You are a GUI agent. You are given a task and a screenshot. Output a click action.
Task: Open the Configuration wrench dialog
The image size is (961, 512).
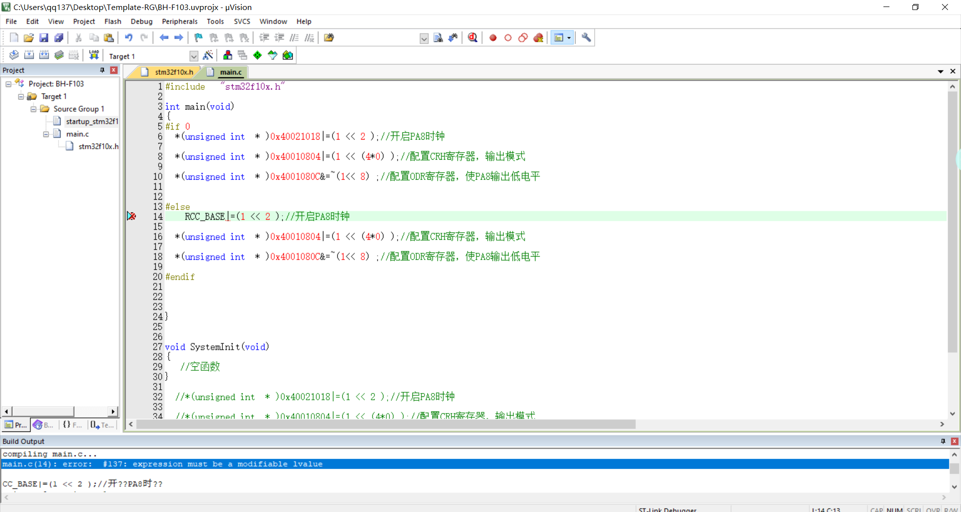586,38
